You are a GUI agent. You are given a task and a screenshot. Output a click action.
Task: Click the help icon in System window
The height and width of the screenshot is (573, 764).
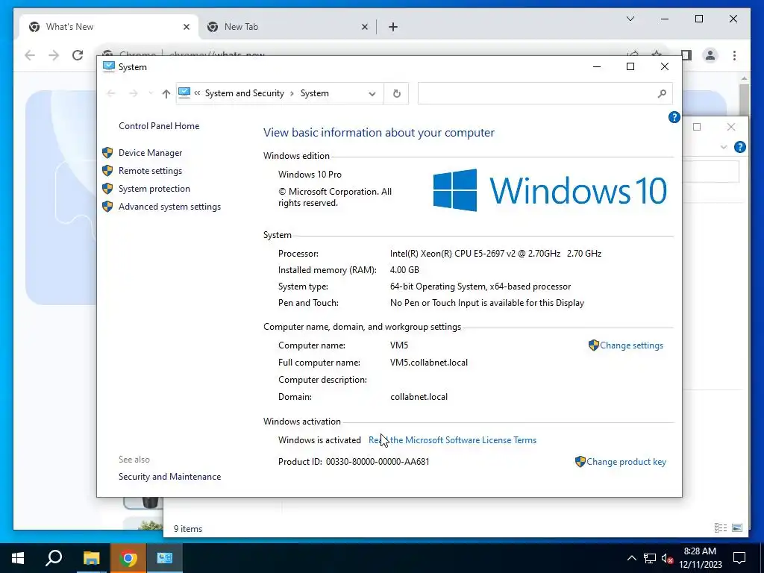click(x=674, y=117)
